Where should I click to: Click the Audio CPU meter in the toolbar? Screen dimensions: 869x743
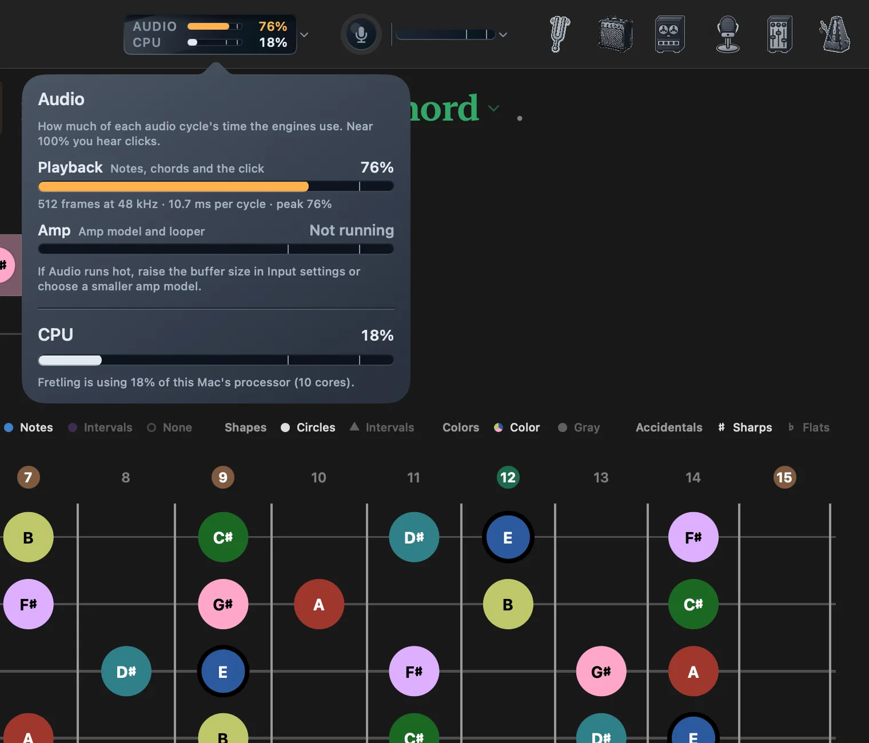tap(210, 34)
